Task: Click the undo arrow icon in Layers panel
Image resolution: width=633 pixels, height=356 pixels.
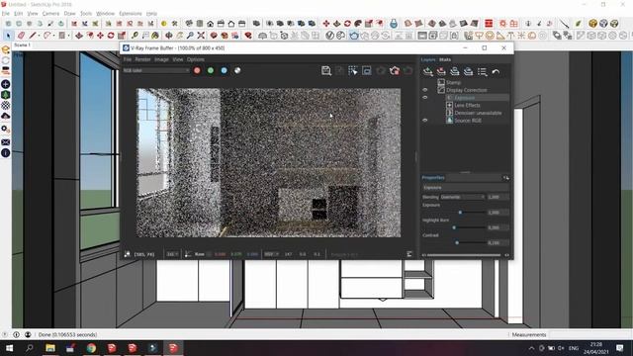Action: tap(496, 71)
